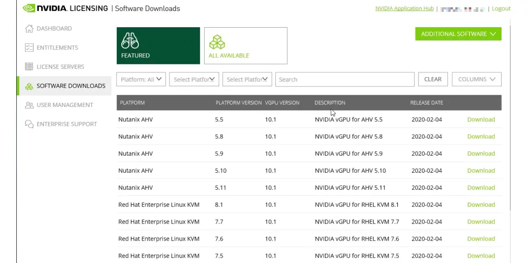This screenshot has height=263, width=527.
Task: Click the Entitlements checklist icon
Action: [29, 48]
